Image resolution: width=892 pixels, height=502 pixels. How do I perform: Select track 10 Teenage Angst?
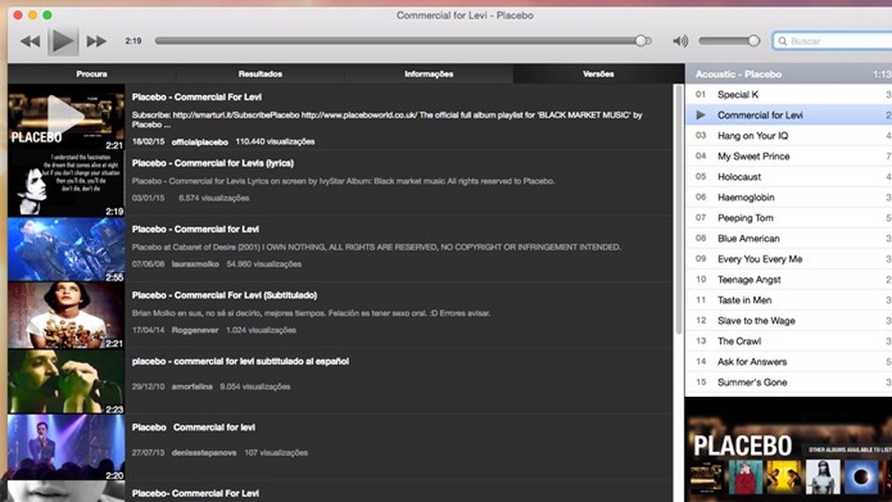789,279
